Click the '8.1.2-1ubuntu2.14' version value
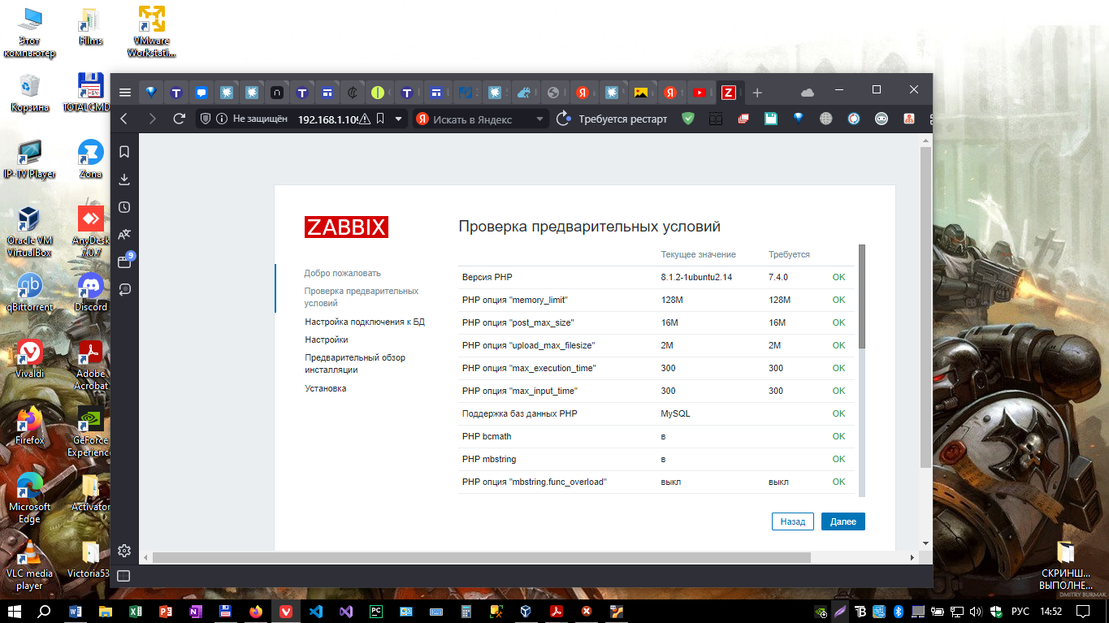The width and height of the screenshot is (1109, 623). (x=696, y=277)
